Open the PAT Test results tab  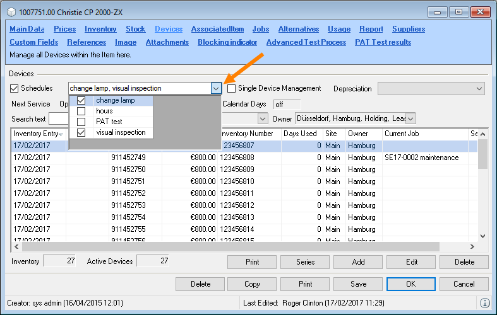tap(383, 42)
